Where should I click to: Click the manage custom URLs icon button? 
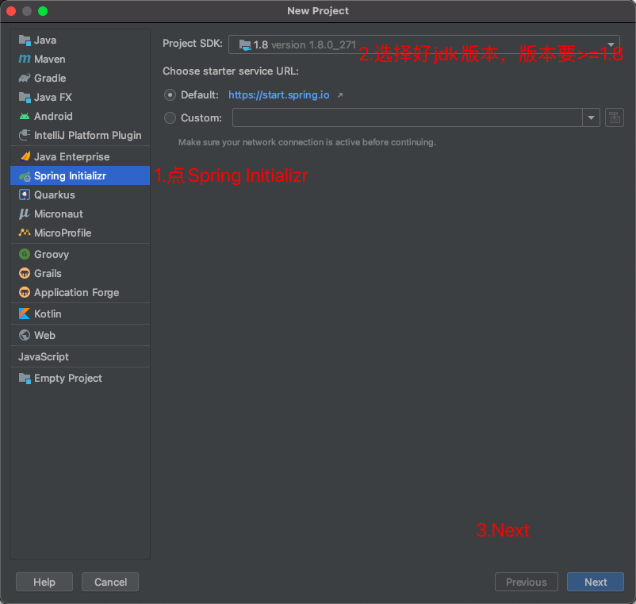click(615, 117)
